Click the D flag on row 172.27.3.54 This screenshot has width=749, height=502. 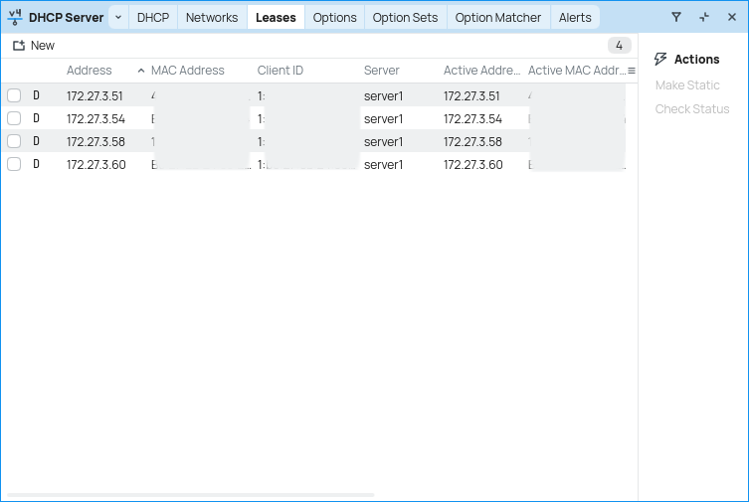point(36,118)
